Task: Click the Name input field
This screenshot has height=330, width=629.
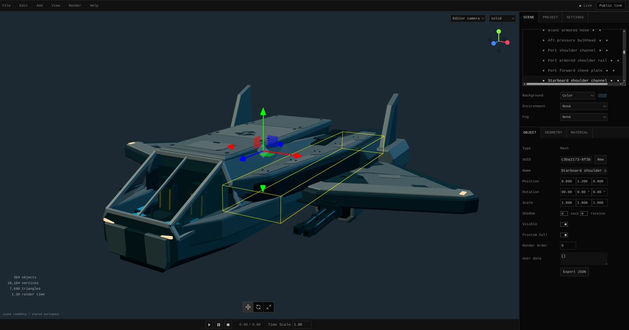Action: [584, 171]
